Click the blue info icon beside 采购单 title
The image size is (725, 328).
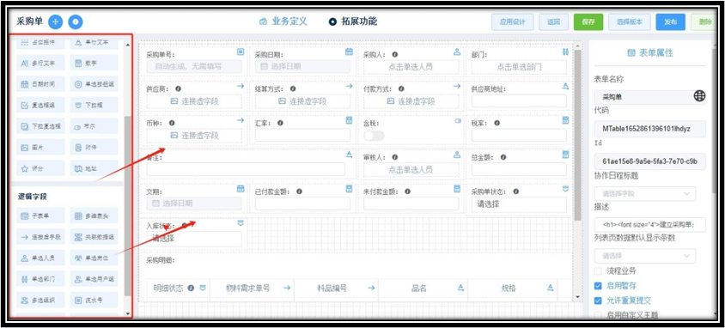click(x=76, y=21)
